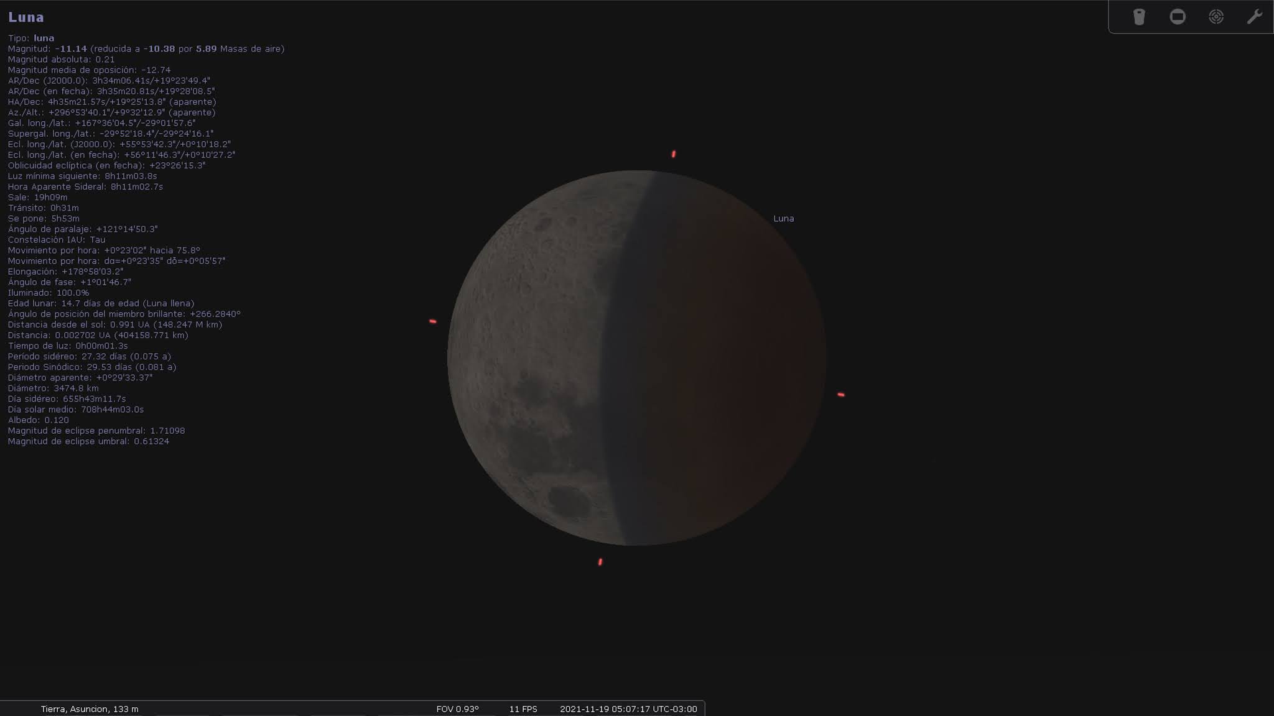Click the 'Edad lunar' info line
Viewport: 1274px width, 716px height.
[101, 303]
